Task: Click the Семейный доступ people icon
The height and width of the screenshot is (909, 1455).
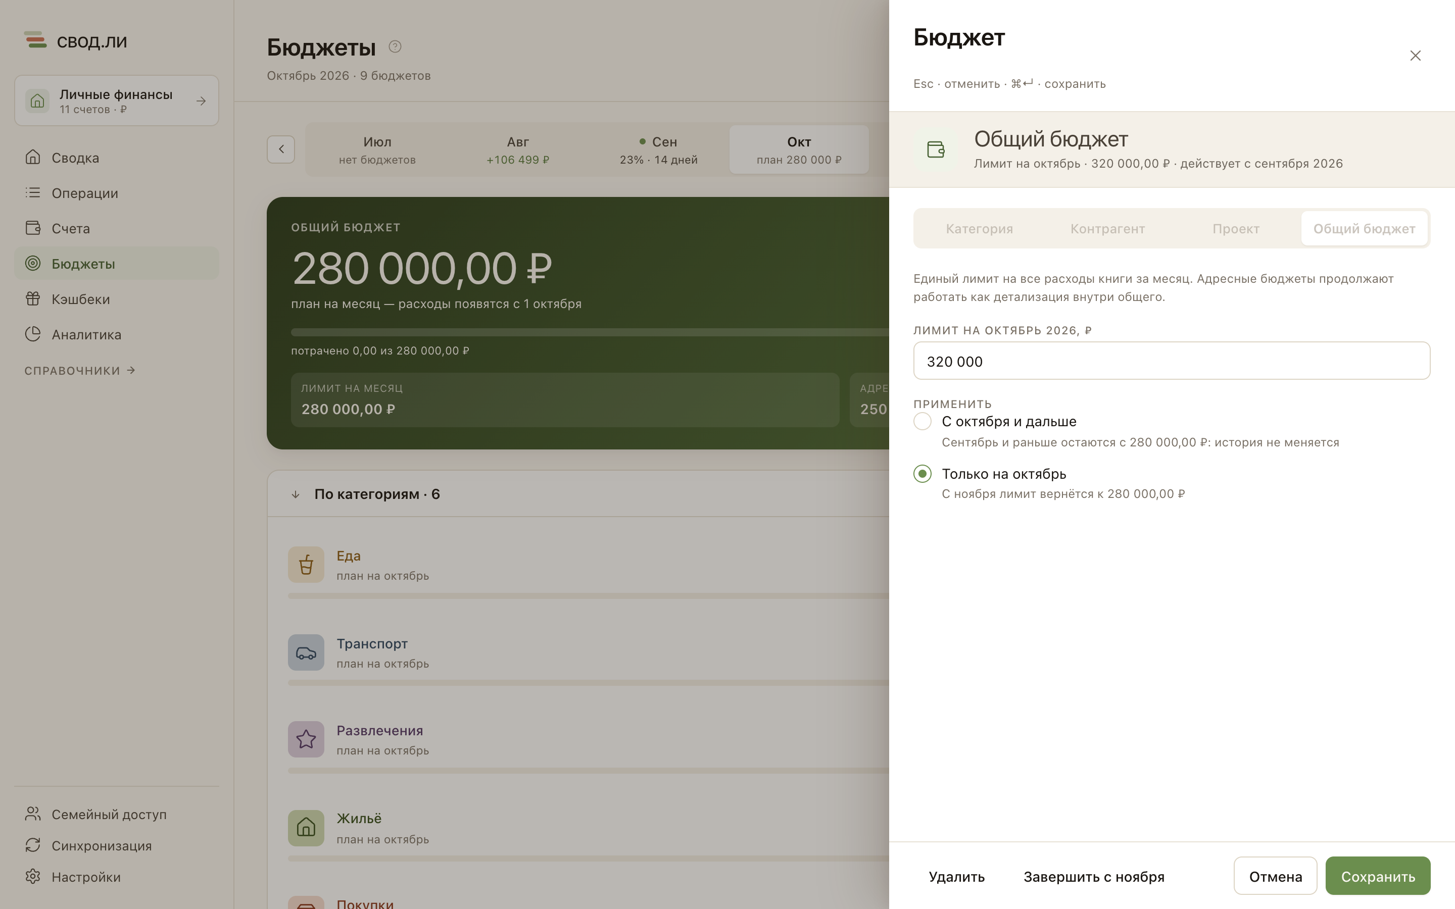Action: click(x=33, y=814)
